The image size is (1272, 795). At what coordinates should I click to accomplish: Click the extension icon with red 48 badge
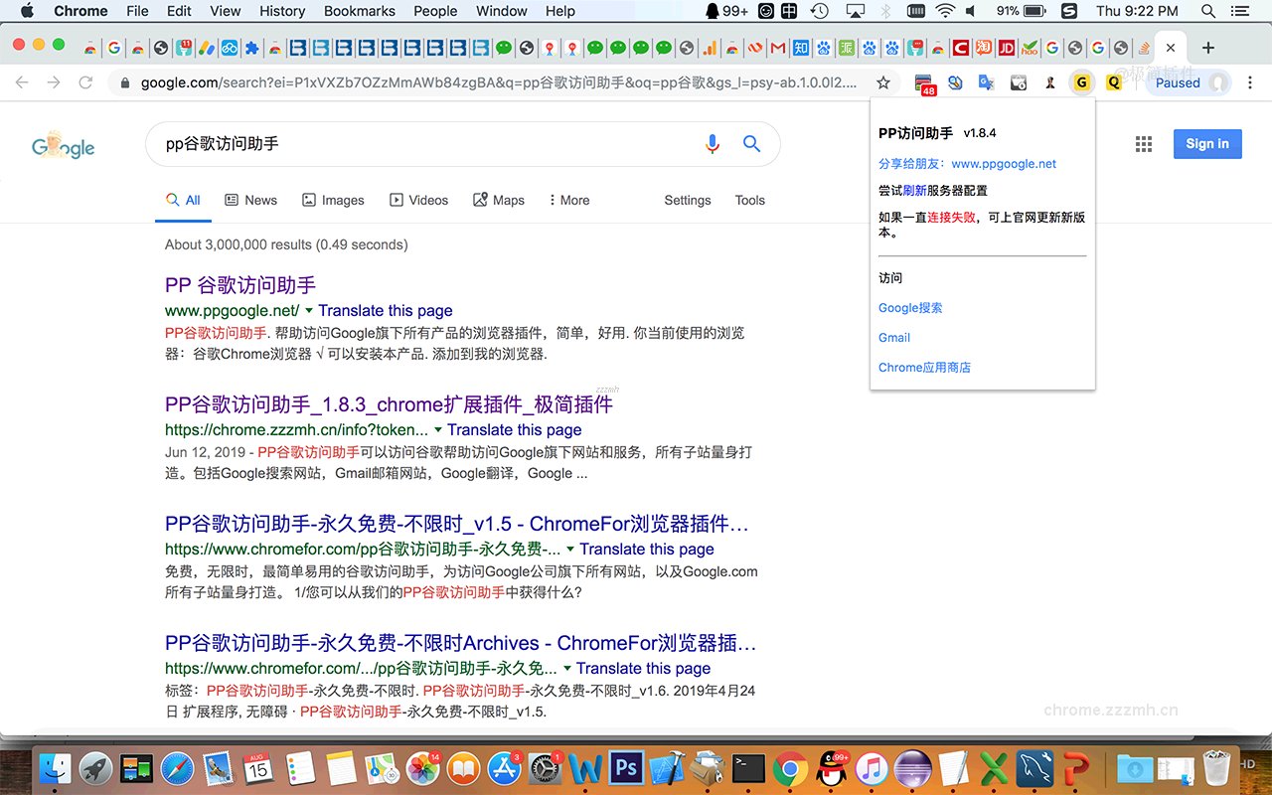(x=924, y=84)
